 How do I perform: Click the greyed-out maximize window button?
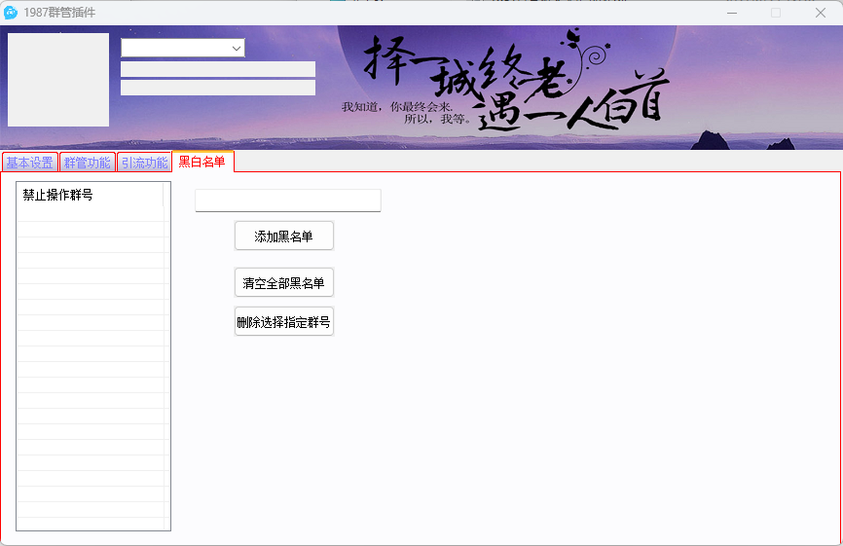click(776, 13)
